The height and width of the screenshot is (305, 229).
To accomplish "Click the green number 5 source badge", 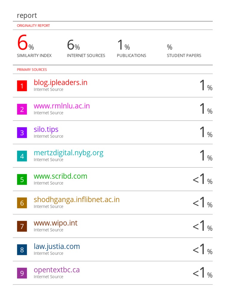I will pos(22,180).
